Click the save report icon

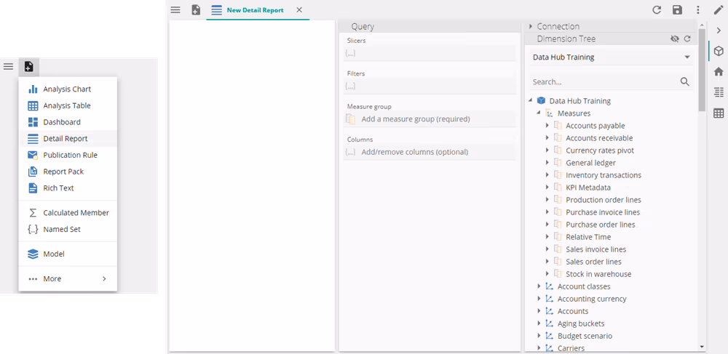tap(677, 10)
